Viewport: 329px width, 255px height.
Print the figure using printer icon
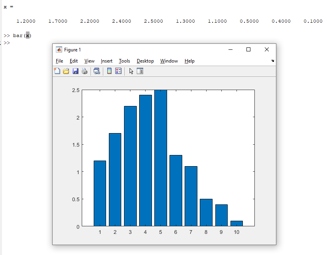[x=85, y=71]
